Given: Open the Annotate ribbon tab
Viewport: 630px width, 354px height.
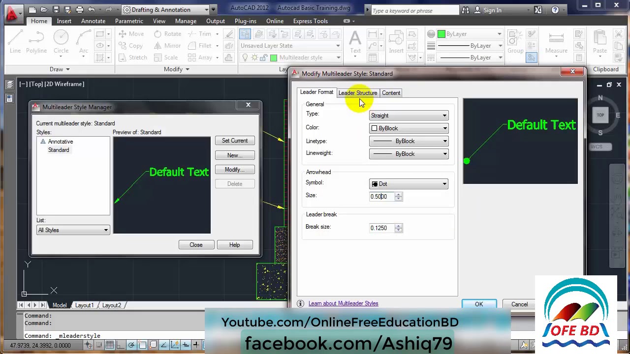Looking at the screenshot, I should (x=93, y=21).
